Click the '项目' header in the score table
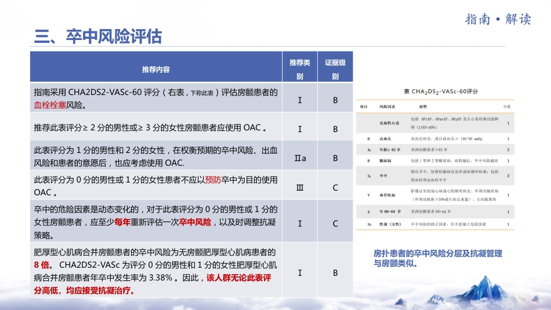 364,107
